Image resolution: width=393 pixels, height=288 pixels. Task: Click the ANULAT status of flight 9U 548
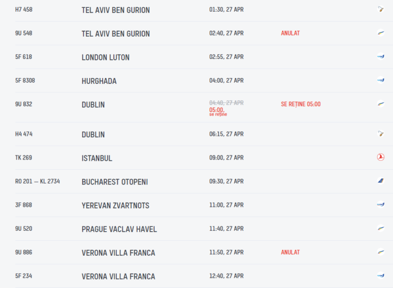(x=291, y=33)
